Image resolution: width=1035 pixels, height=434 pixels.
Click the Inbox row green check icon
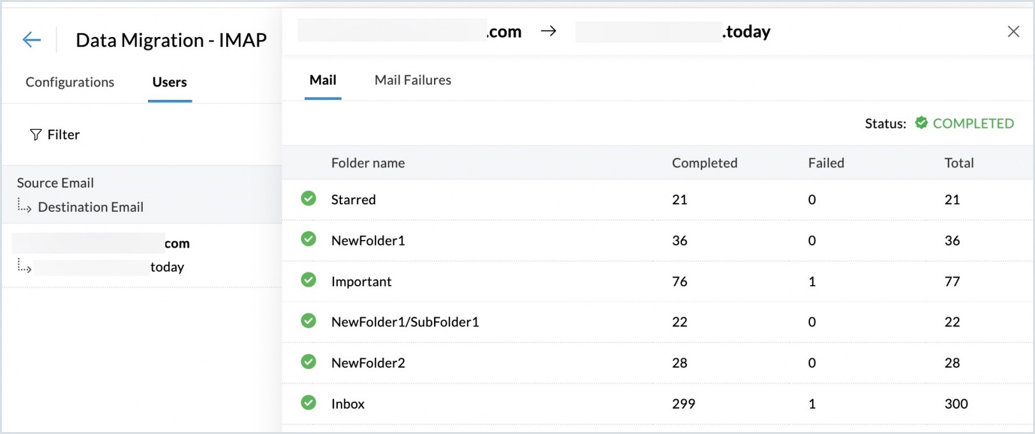308,403
